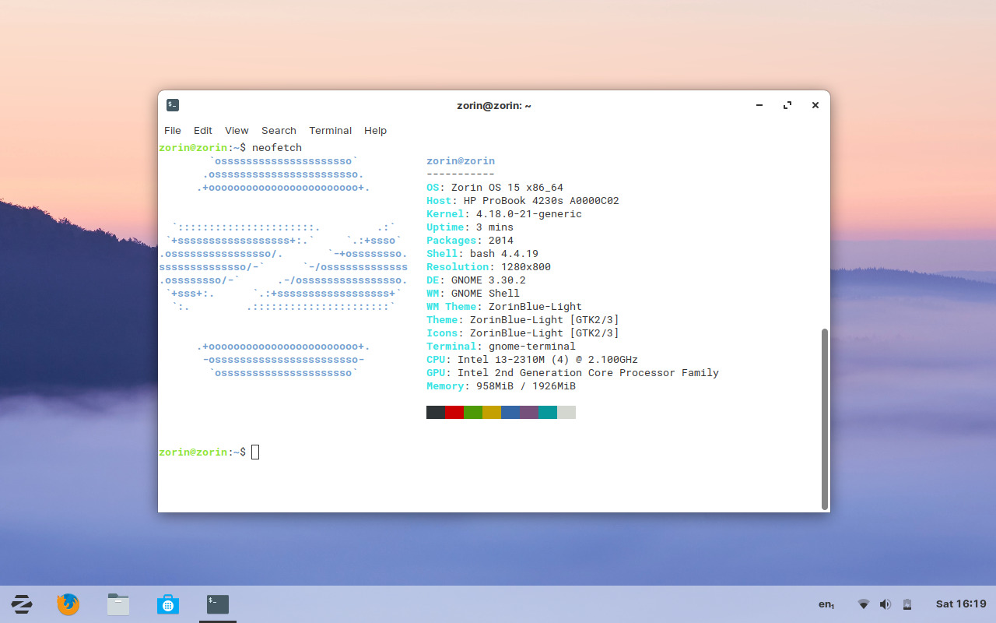Viewport: 996px width, 623px height.
Task: Click the battery status indicator
Action: (x=907, y=604)
